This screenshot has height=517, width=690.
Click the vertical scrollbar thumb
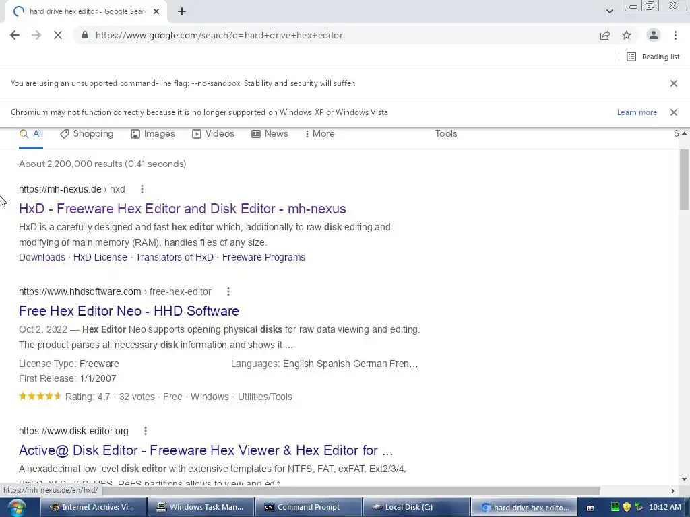pyautogui.click(x=684, y=180)
